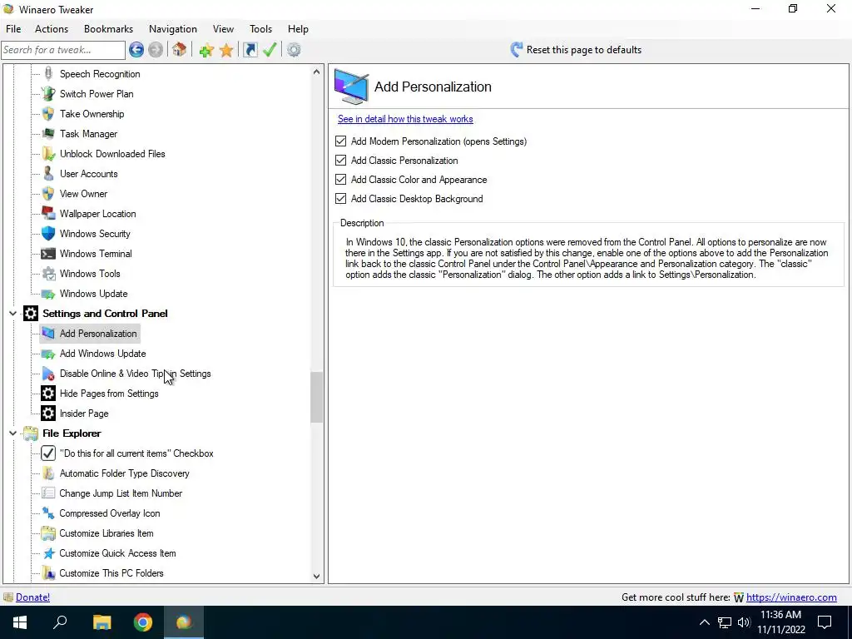Collapse Settings and Control Panel tree node
The image size is (852, 639).
12,314
